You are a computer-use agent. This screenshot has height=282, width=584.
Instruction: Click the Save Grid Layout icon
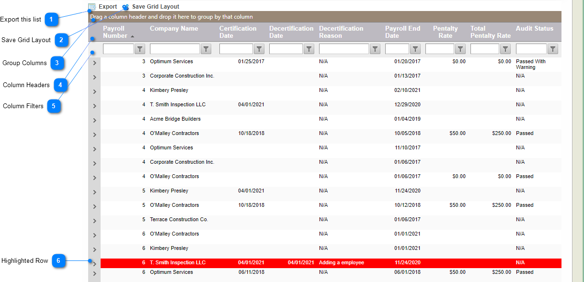pyautogui.click(x=126, y=7)
